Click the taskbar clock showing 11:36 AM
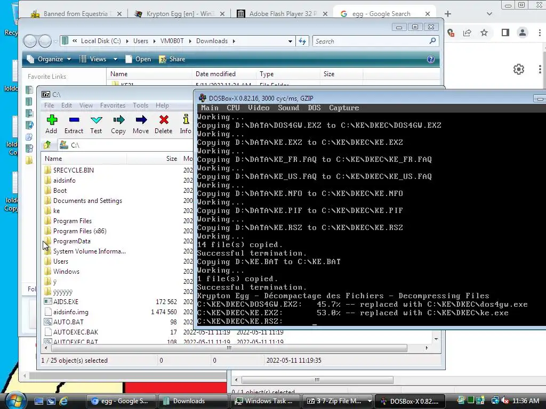Screen dimensions: 546x409 click(x=526, y=400)
